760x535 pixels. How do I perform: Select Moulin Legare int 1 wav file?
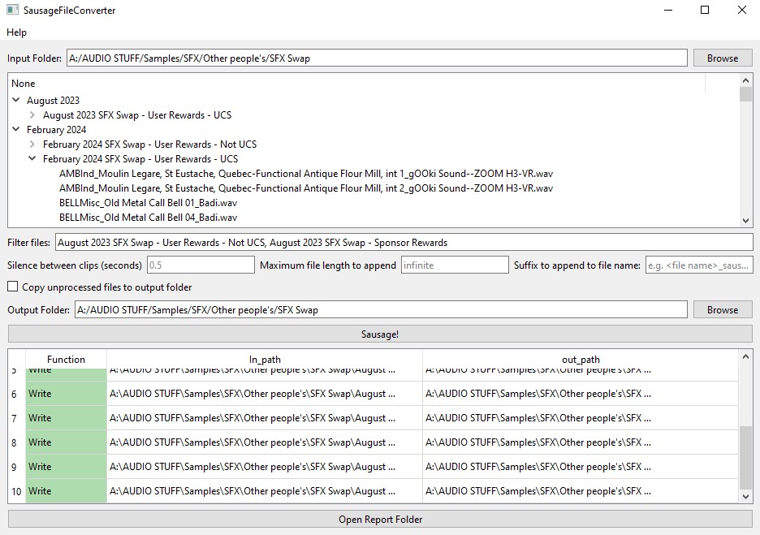[x=306, y=174]
